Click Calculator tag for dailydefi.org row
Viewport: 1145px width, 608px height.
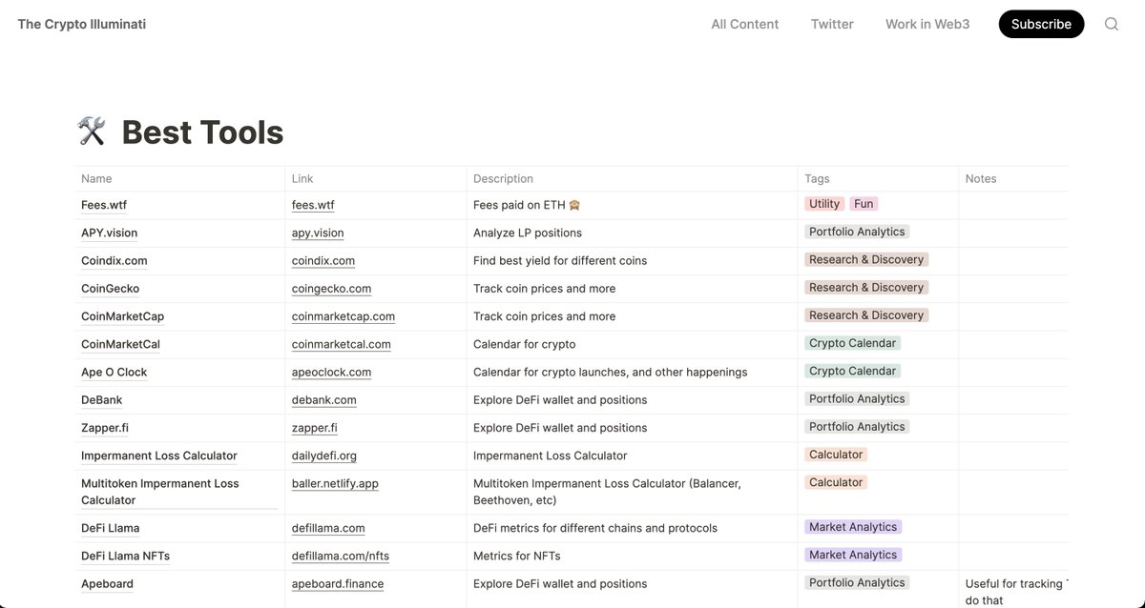pos(836,455)
